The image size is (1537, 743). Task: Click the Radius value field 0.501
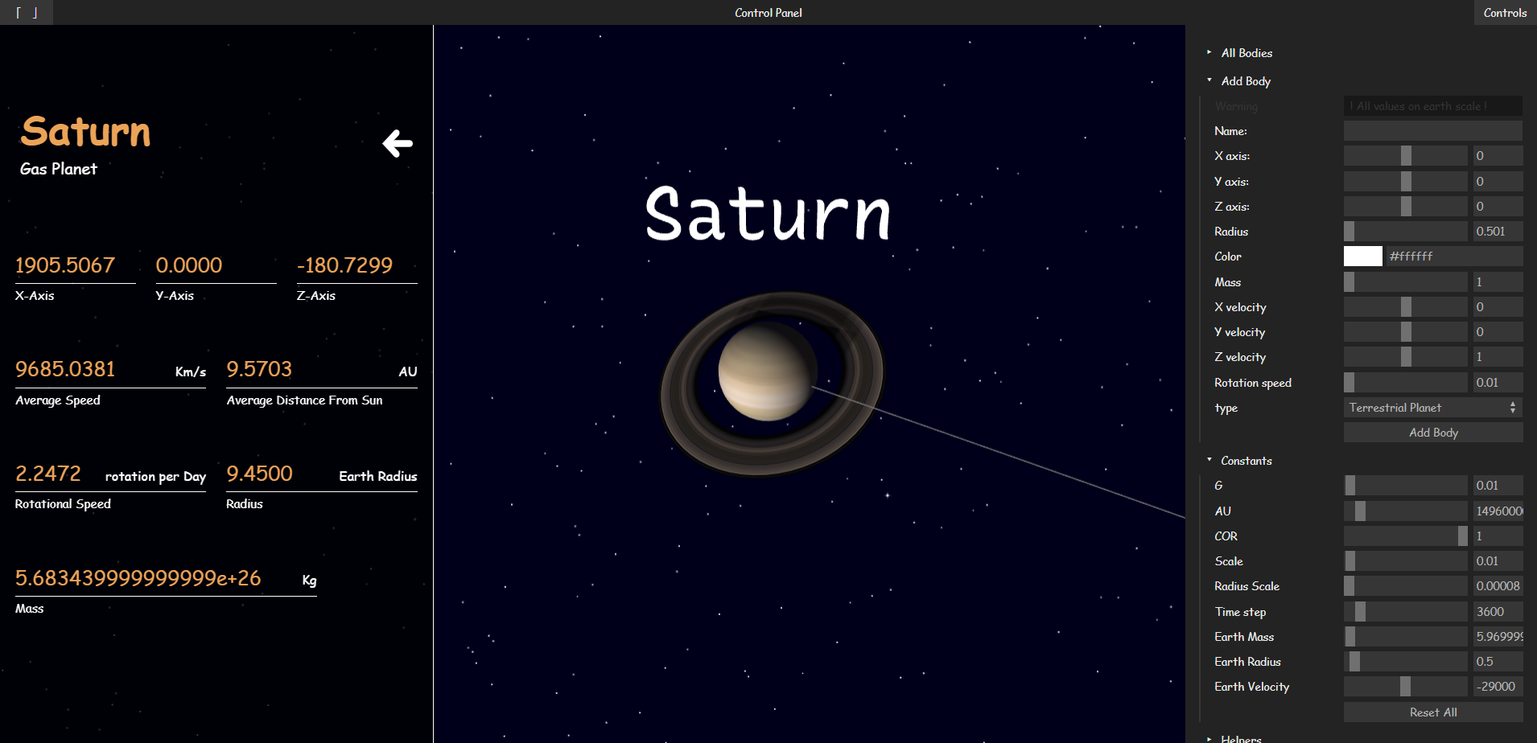tap(1498, 232)
